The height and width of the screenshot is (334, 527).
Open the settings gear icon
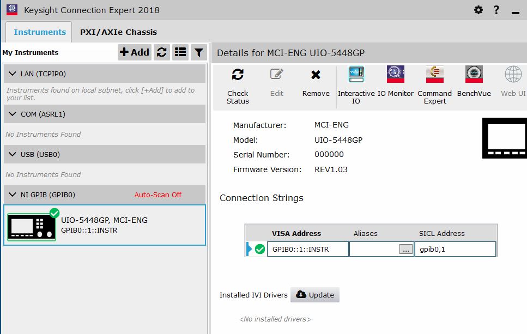[x=478, y=10]
